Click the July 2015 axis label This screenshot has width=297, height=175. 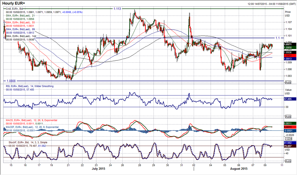[98, 169]
